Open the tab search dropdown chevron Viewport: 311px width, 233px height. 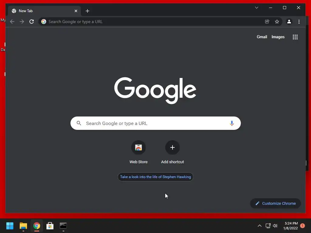coord(256,8)
